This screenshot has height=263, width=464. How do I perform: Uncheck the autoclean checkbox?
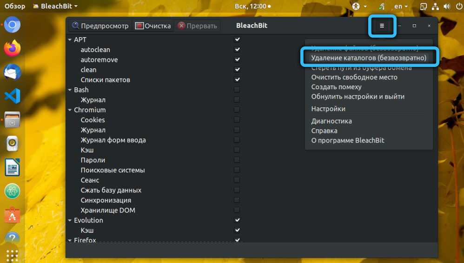coord(237,49)
